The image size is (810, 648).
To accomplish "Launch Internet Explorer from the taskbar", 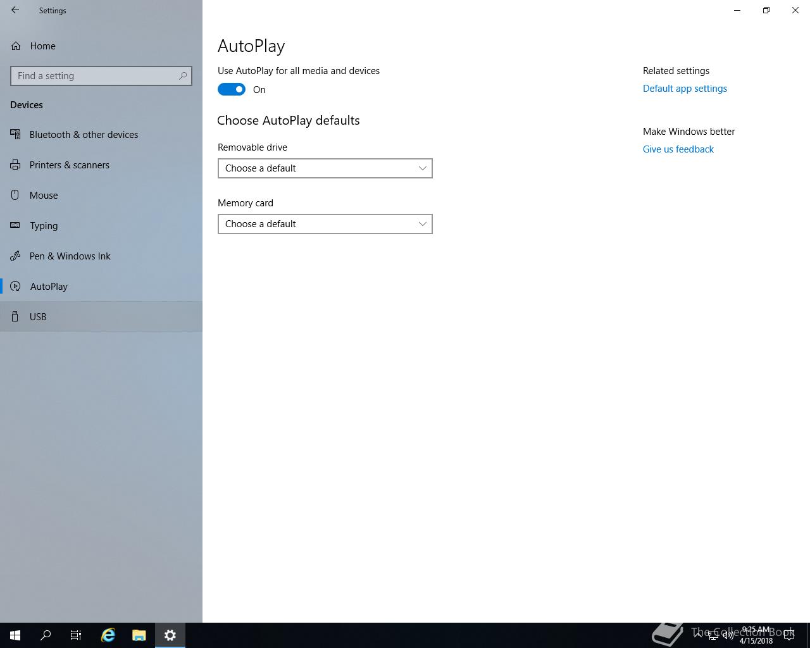I will 108,635.
